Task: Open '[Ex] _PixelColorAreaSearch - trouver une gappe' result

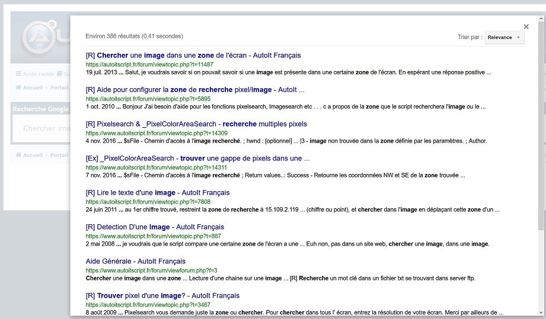Action: tap(197, 159)
